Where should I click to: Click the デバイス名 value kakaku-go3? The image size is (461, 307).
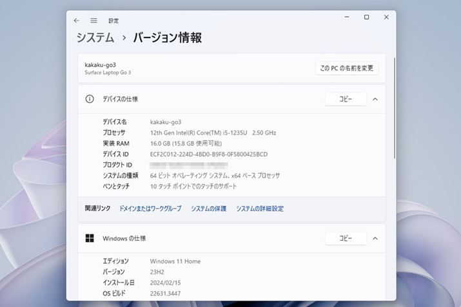pyautogui.click(x=166, y=122)
